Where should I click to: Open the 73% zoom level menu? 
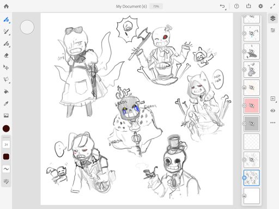tap(156, 7)
